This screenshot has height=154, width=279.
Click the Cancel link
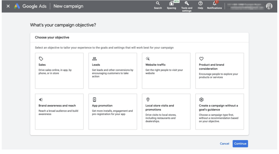click(x=225, y=144)
